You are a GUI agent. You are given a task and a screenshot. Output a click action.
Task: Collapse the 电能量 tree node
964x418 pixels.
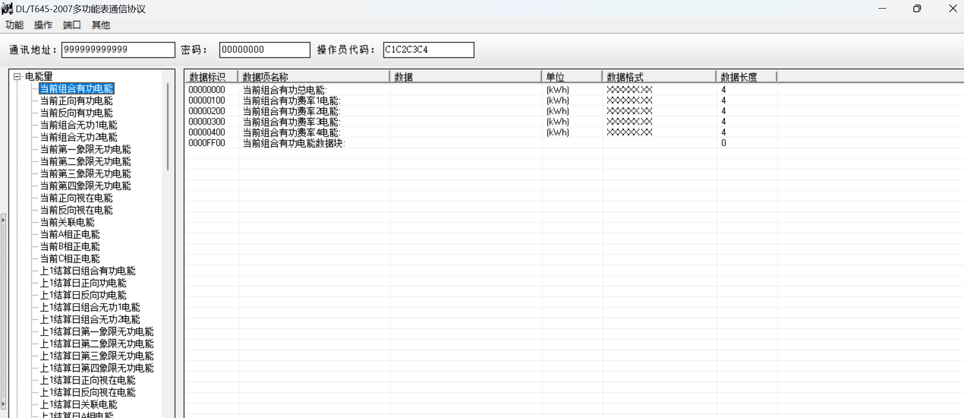click(17, 76)
